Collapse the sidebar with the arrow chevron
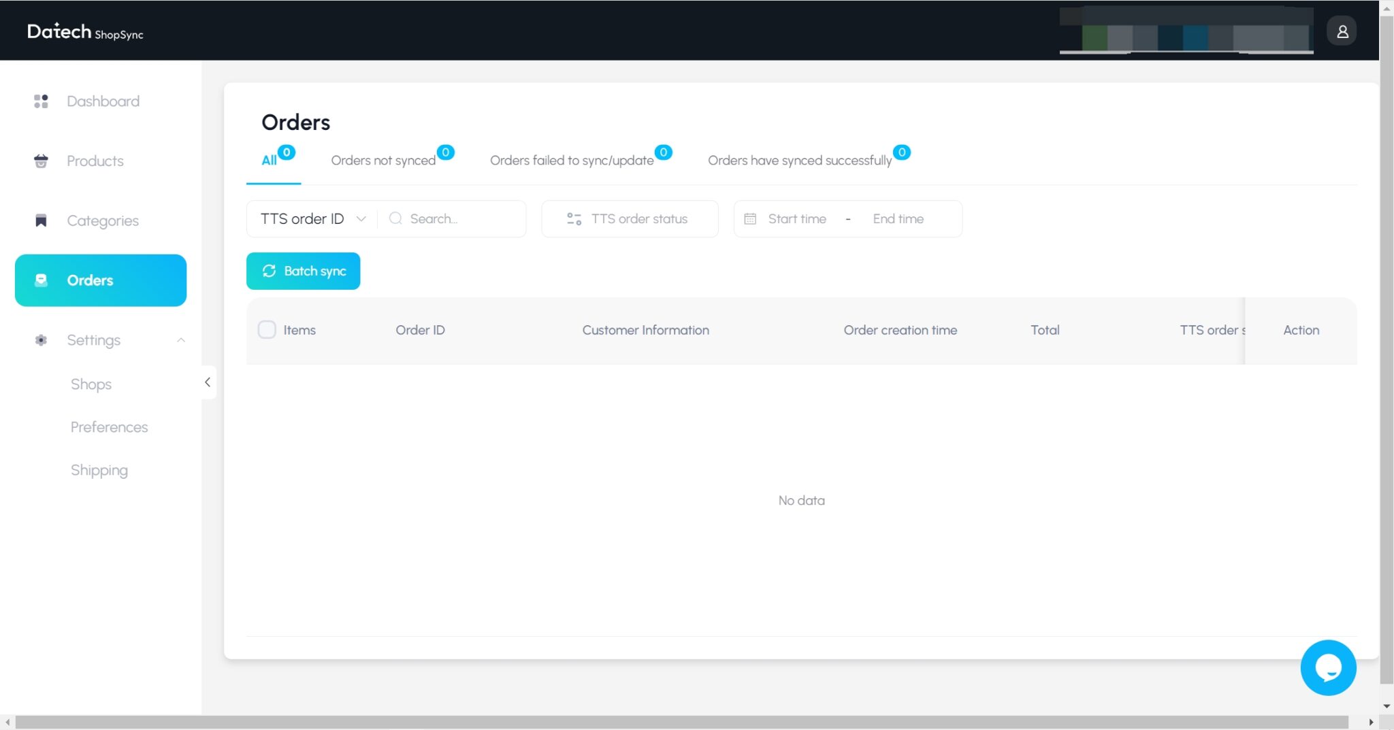1394x730 pixels. tap(208, 382)
